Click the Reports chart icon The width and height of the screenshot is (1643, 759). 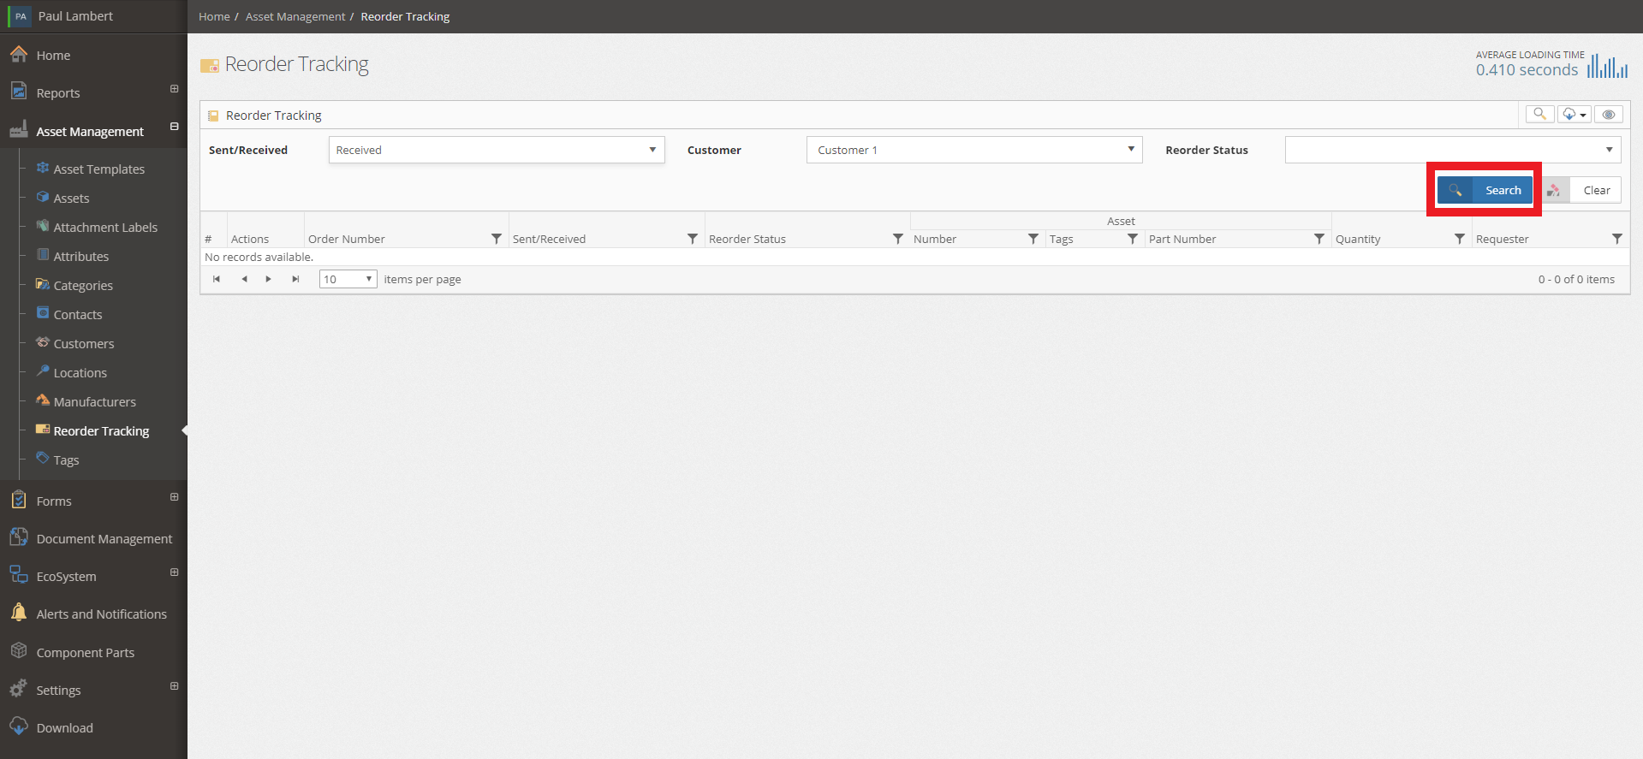(19, 91)
